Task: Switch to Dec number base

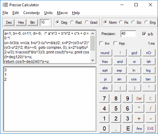Action: [x=9, y=22]
